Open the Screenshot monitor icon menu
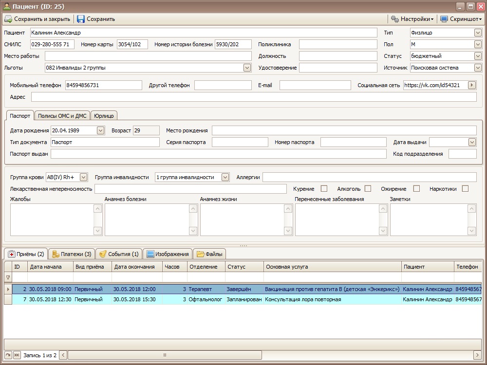Viewport: 487px width, 365px height. point(444,19)
